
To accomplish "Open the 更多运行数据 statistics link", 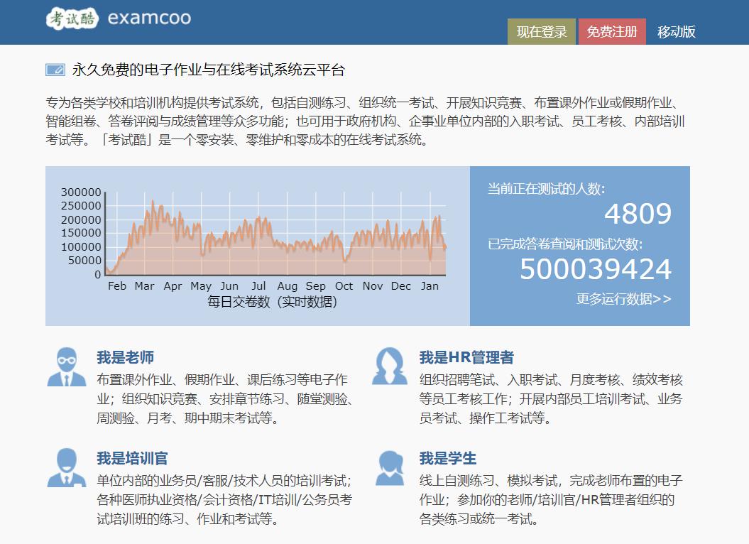I will [625, 300].
